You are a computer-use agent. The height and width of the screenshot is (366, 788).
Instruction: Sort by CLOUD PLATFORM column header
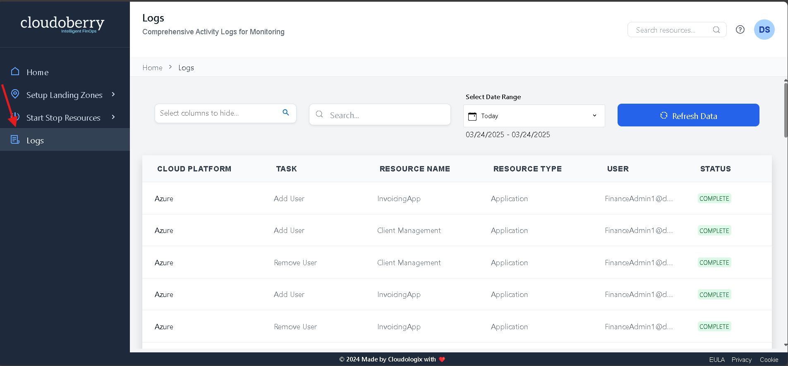(194, 169)
